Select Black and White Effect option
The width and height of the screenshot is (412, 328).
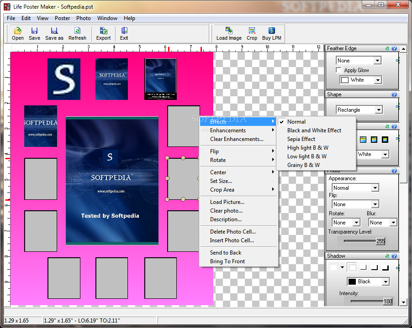[314, 130]
